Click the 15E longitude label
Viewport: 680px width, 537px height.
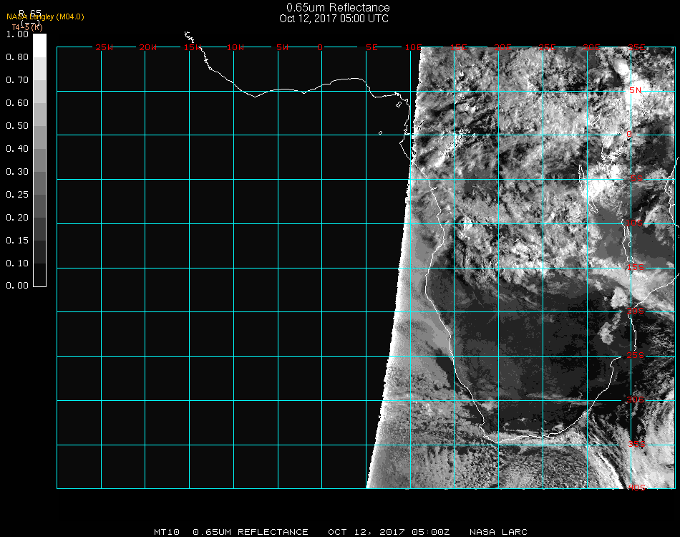pyautogui.click(x=458, y=47)
